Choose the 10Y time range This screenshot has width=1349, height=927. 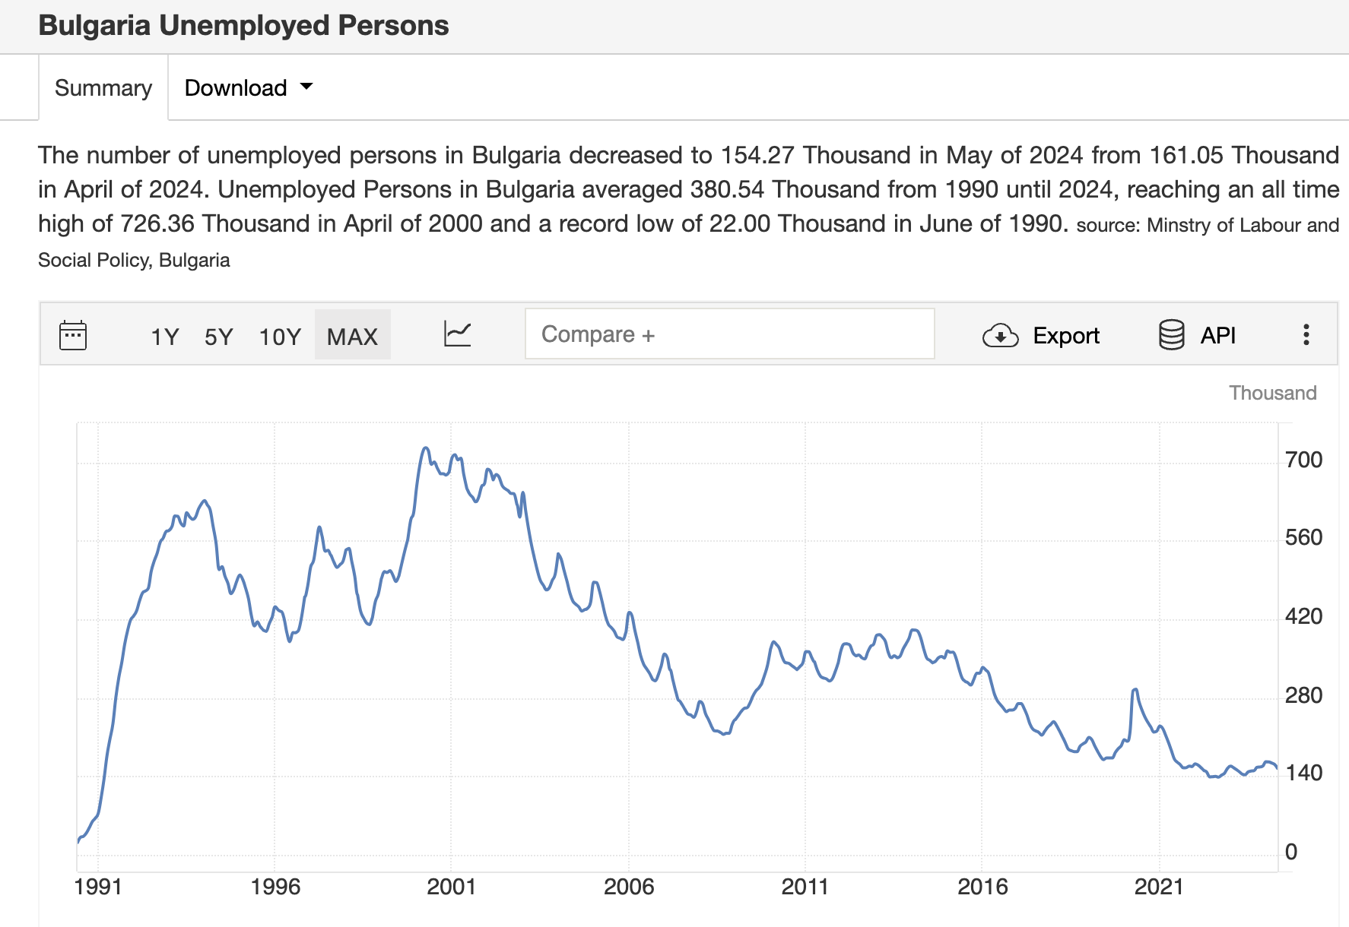tap(280, 336)
